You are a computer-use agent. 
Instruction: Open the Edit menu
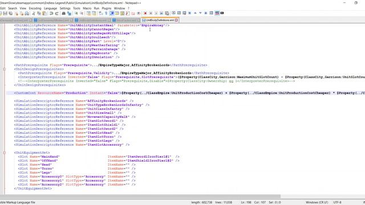click(3, 8)
